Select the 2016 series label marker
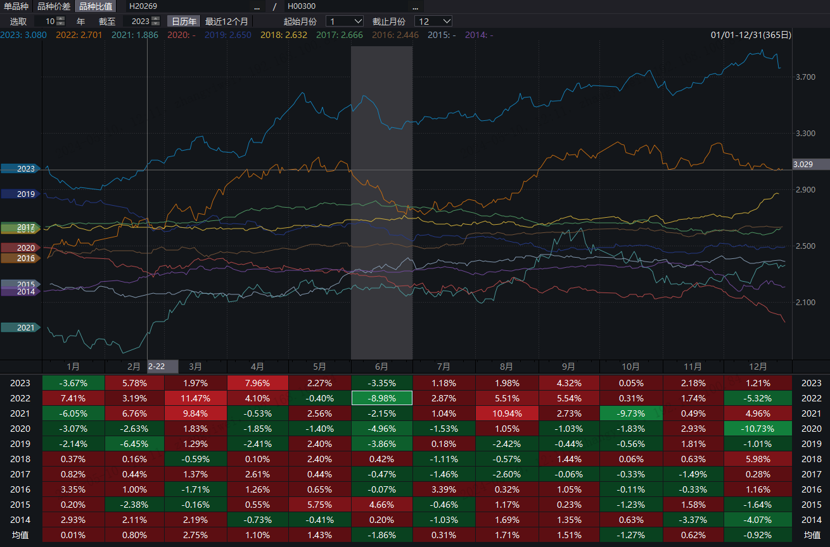 coord(21,258)
